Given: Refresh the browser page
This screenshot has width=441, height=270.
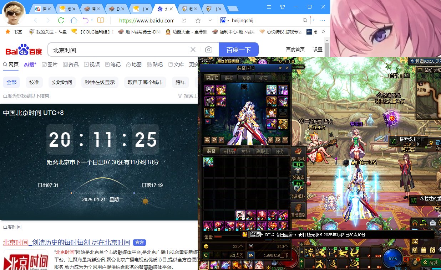Looking at the screenshot, I should [x=61, y=20].
